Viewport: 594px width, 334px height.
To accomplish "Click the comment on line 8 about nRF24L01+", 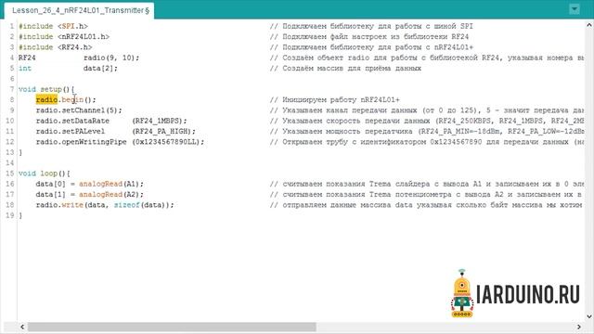I will pyautogui.click(x=335, y=99).
